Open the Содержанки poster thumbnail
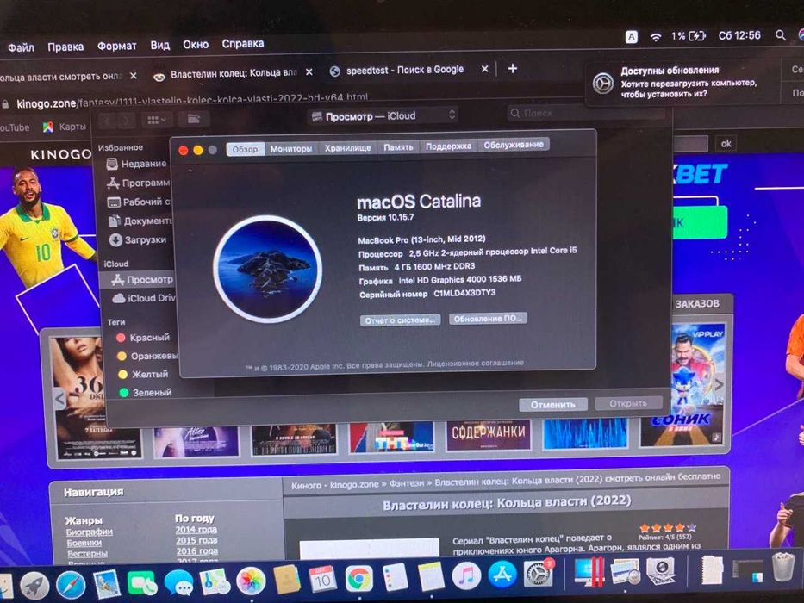Viewport: 804px width, 603px height. coord(488,435)
